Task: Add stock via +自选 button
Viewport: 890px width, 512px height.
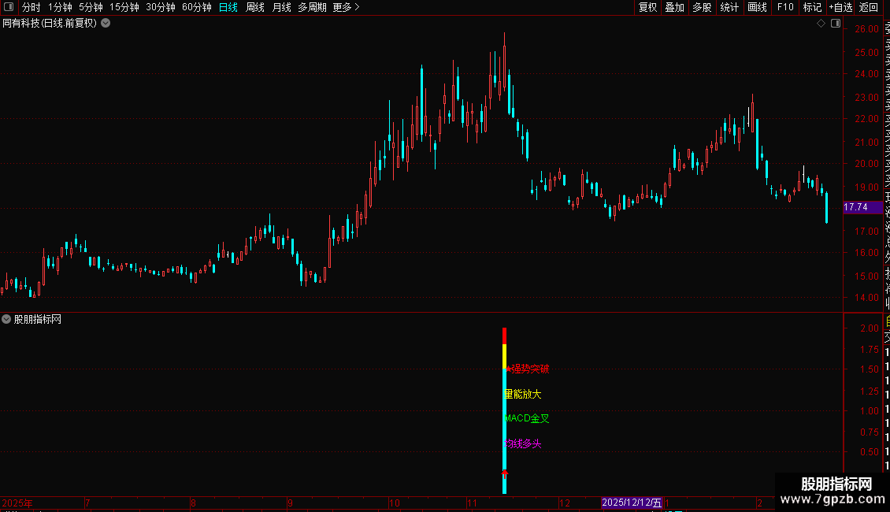Action: (840, 7)
